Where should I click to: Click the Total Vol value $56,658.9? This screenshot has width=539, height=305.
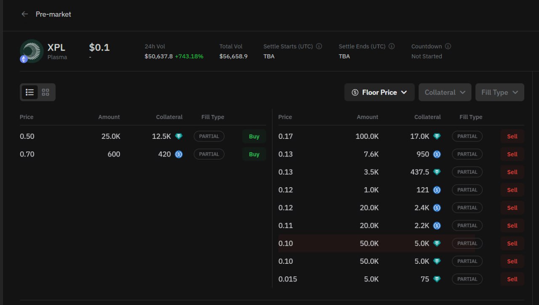coord(233,56)
